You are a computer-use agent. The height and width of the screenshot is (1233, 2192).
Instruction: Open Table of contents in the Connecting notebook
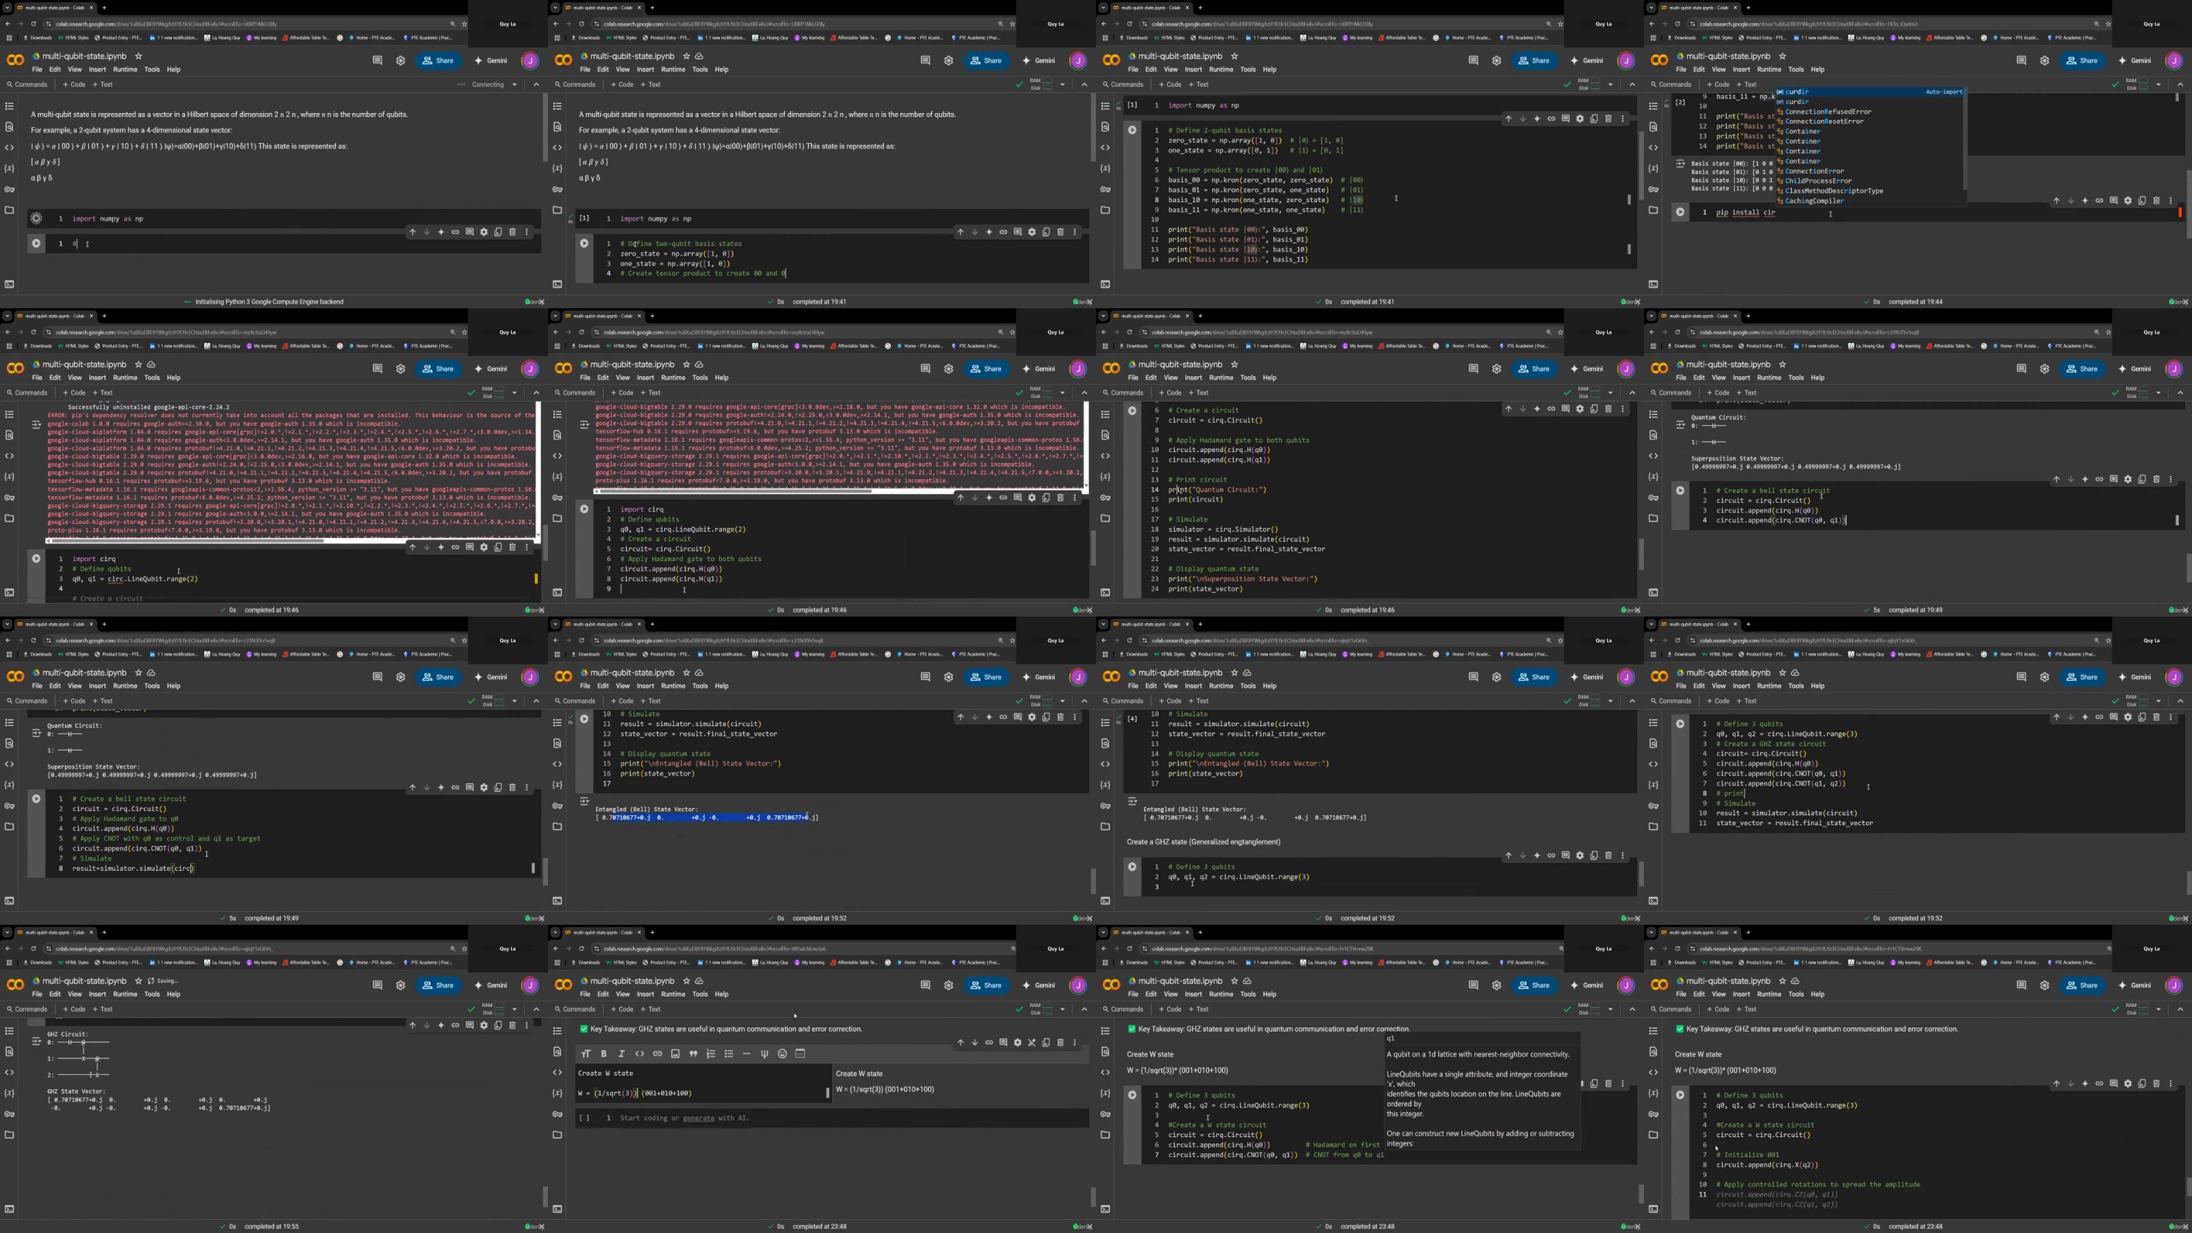10,106
